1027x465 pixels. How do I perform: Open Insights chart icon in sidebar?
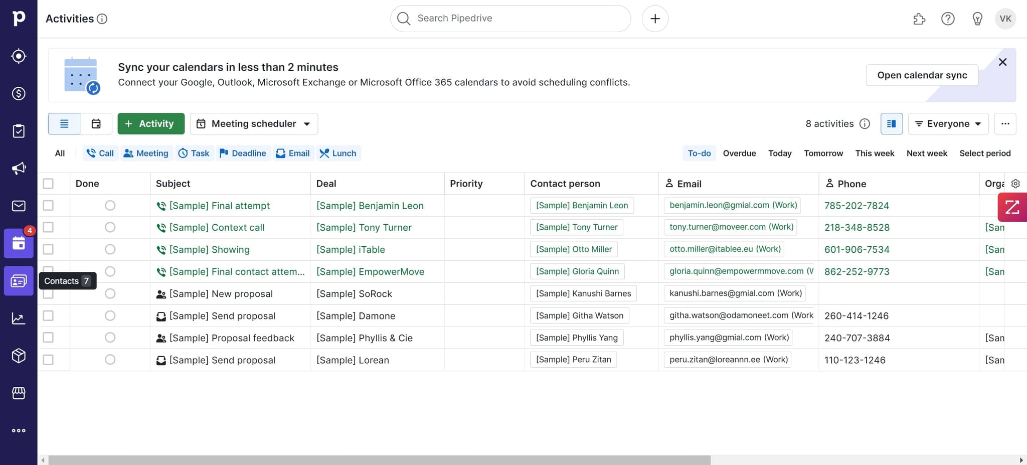point(19,318)
